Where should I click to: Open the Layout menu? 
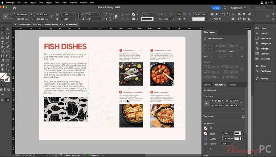click(33, 3)
